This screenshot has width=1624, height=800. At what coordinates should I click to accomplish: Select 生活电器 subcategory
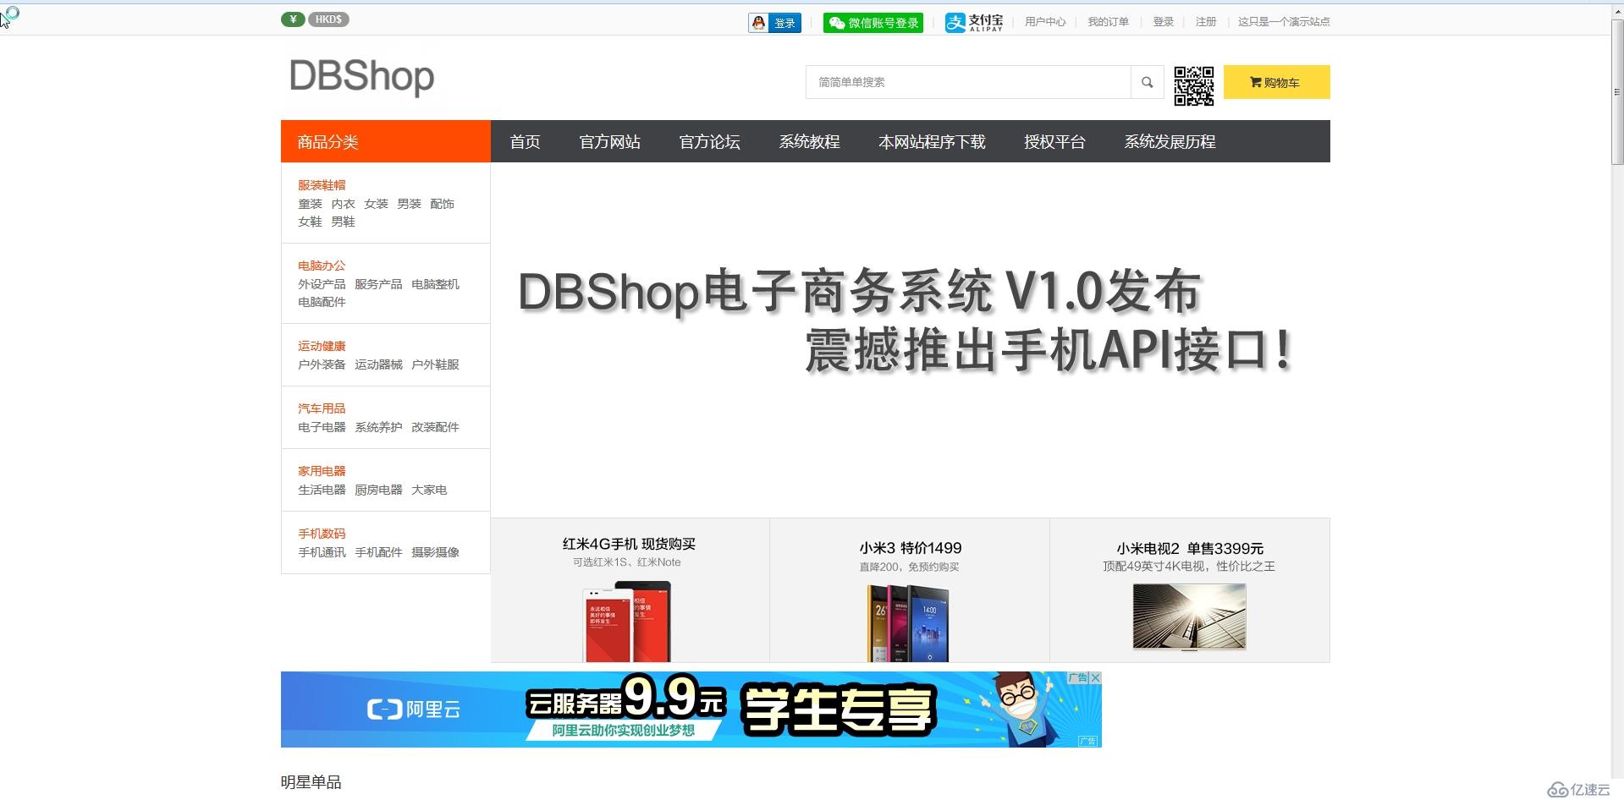(322, 490)
